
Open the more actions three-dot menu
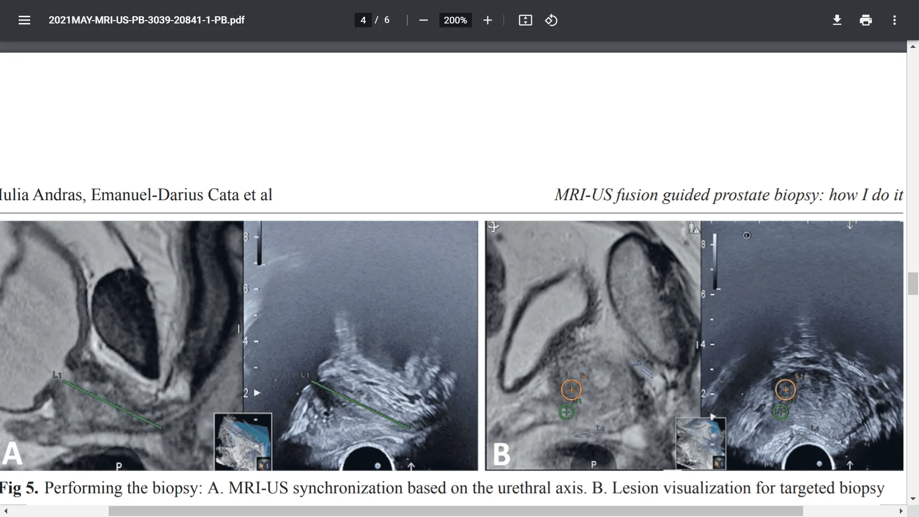pyautogui.click(x=894, y=20)
